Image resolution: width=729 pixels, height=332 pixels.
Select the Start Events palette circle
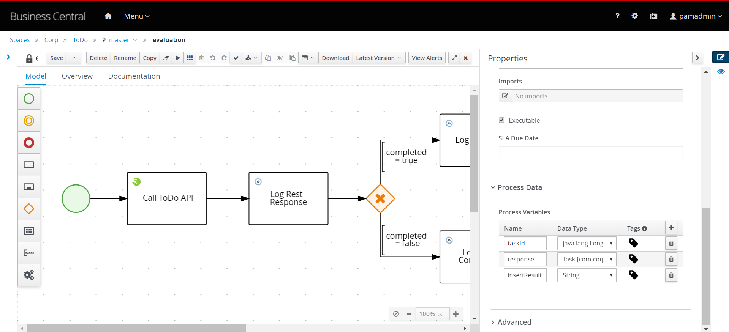click(x=29, y=99)
